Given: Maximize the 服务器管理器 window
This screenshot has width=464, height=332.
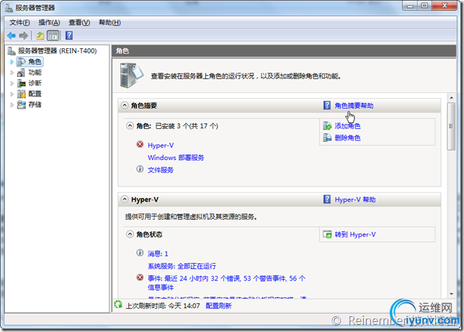Looking at the screenshot, I should pos(424,6).
